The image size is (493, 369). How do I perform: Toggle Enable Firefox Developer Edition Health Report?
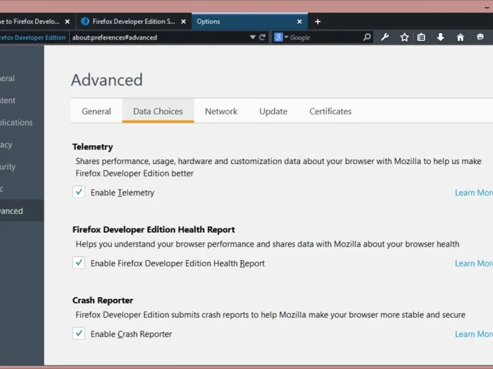click(79, 263)
